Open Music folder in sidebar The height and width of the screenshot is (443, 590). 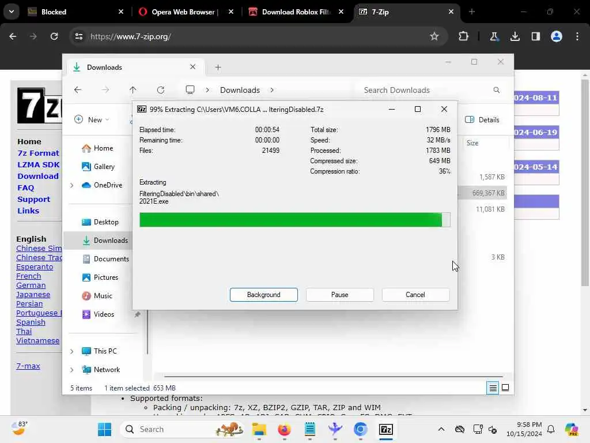point(103,296)
